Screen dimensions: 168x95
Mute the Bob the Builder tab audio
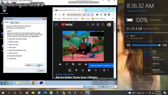[x=79, y=10]
